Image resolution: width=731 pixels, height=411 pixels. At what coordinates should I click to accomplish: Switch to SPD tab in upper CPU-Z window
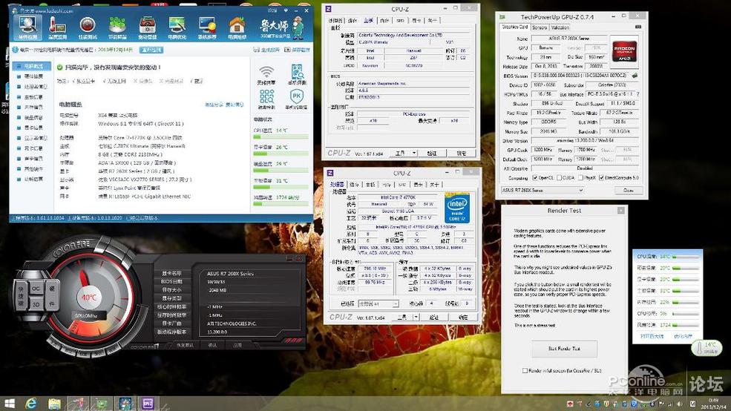tap(400, 21)
